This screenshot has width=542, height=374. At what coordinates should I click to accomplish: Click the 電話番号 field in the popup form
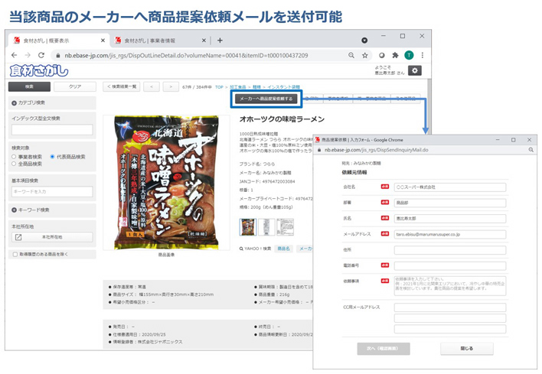450,266
